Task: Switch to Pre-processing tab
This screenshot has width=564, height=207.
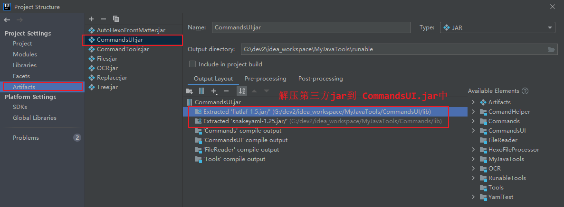Action: point(266,79)
